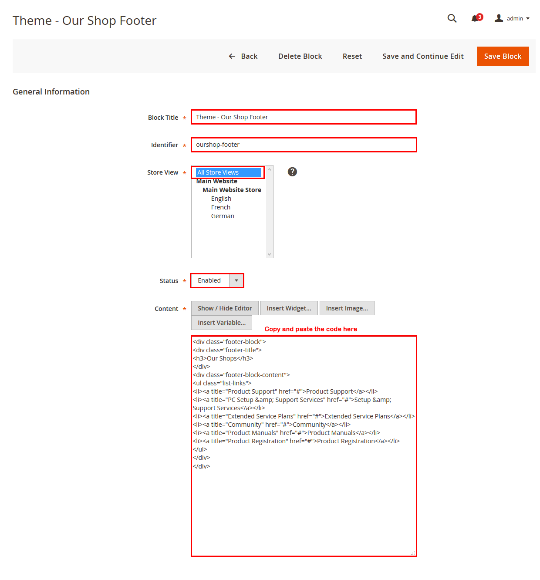Open the Status Enabled dropdown
The height and width of the screenshot is (580, 540).
coord(217,280)
